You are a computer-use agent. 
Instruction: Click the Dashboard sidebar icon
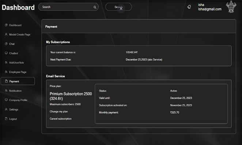6,25
